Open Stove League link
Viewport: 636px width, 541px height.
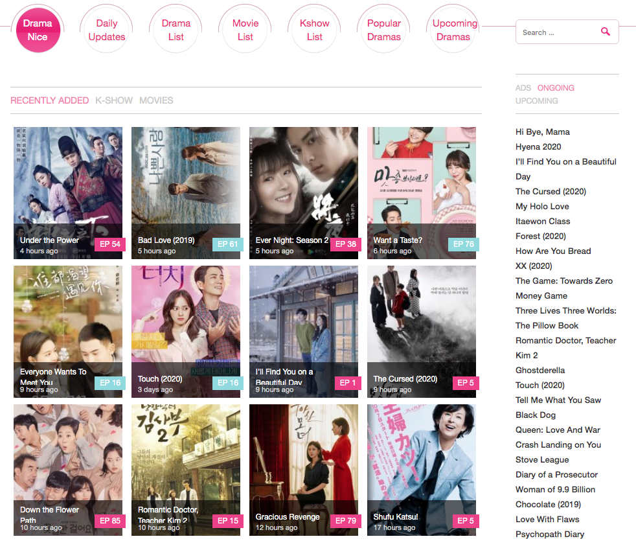click(542, 460)
